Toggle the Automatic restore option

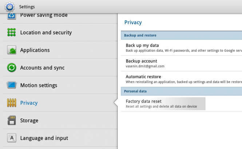[182, 79]
